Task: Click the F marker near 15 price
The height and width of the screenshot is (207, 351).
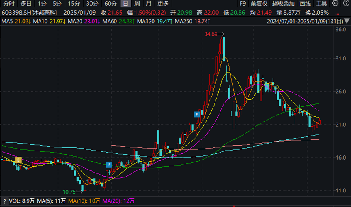Action: point(109,165)
